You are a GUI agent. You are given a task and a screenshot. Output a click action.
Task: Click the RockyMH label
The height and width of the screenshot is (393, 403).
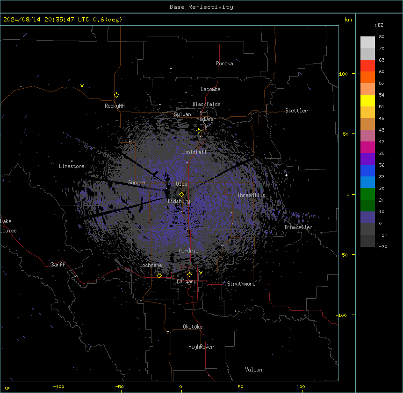(115, 106)
